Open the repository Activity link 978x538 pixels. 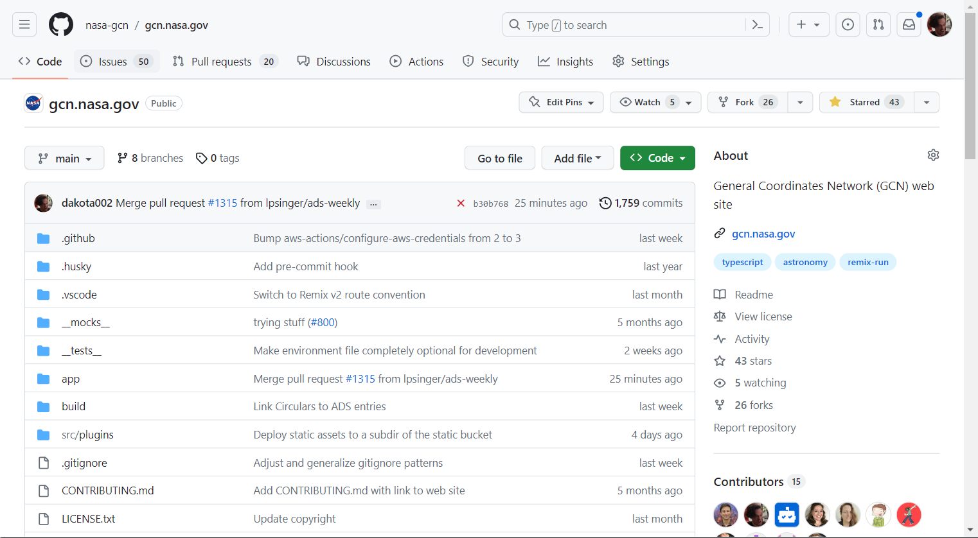(x=742, y=339)
